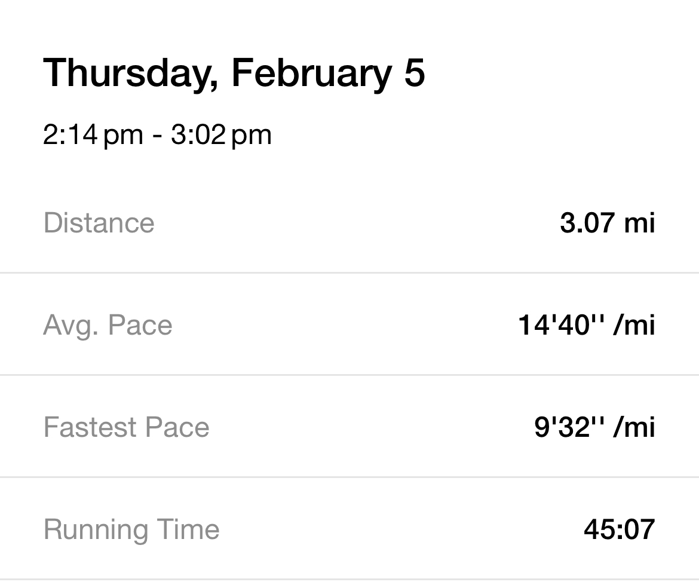Tap the "/mi" unit after 14'40''
Screen dimensions: 699x588
coord(634,325)
